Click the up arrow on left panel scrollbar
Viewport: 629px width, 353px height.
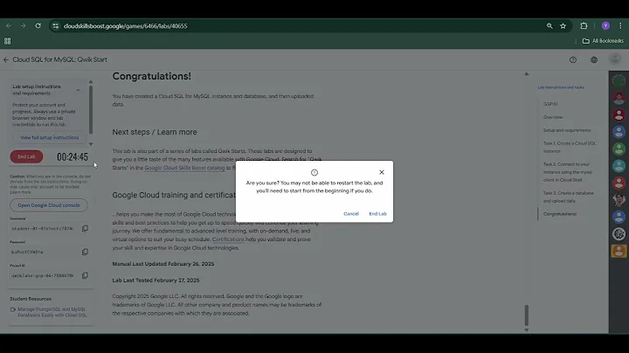(91, 82)
